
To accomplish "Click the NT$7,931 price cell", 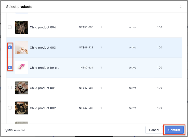I will [x=87, y=67].
